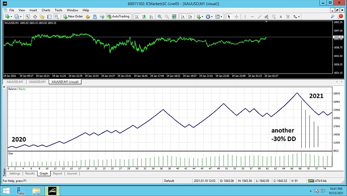Viewport: 347px width, 196px height.
Task: Toggle chart shift from right border
Action: coord(190,17)
